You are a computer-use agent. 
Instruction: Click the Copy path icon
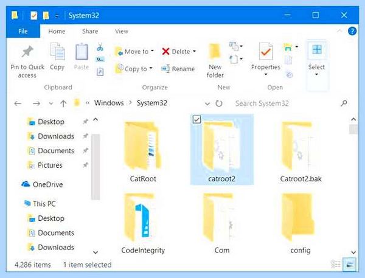pos(100,60)
